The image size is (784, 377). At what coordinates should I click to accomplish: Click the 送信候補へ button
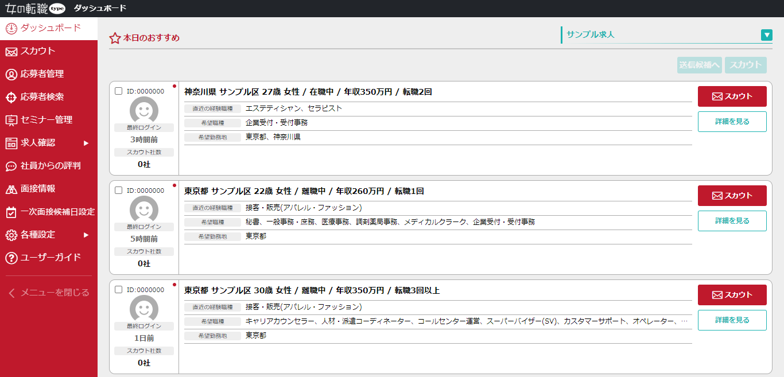699,65
